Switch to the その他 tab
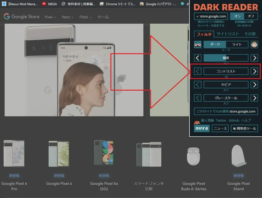The height and width of the screenshot is (198, 262). pyautogui.click(x=250, y=34)
